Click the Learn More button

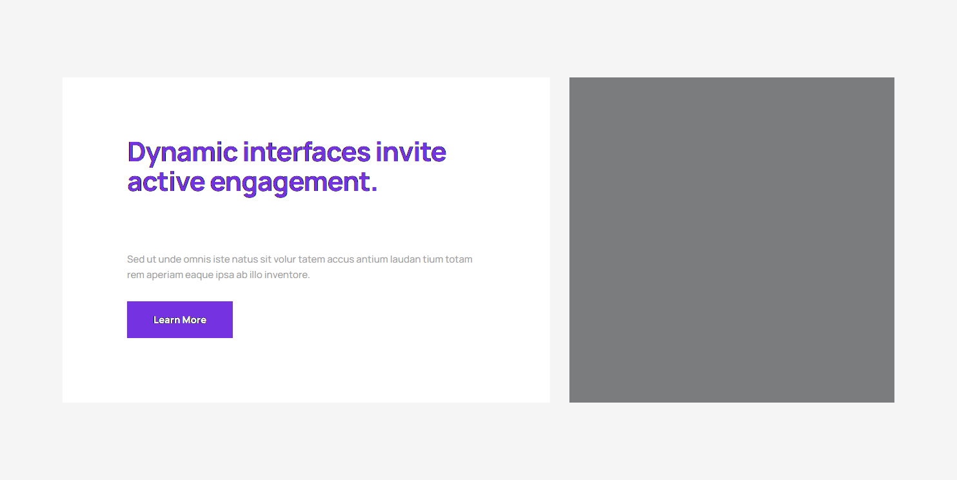pyautogui.click(x=179, y=320)
